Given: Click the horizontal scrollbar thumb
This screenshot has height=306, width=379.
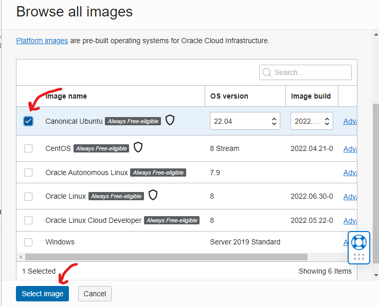Looking at the screenshot, I should (166, 257).
